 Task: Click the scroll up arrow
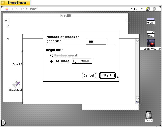point(138,40)
